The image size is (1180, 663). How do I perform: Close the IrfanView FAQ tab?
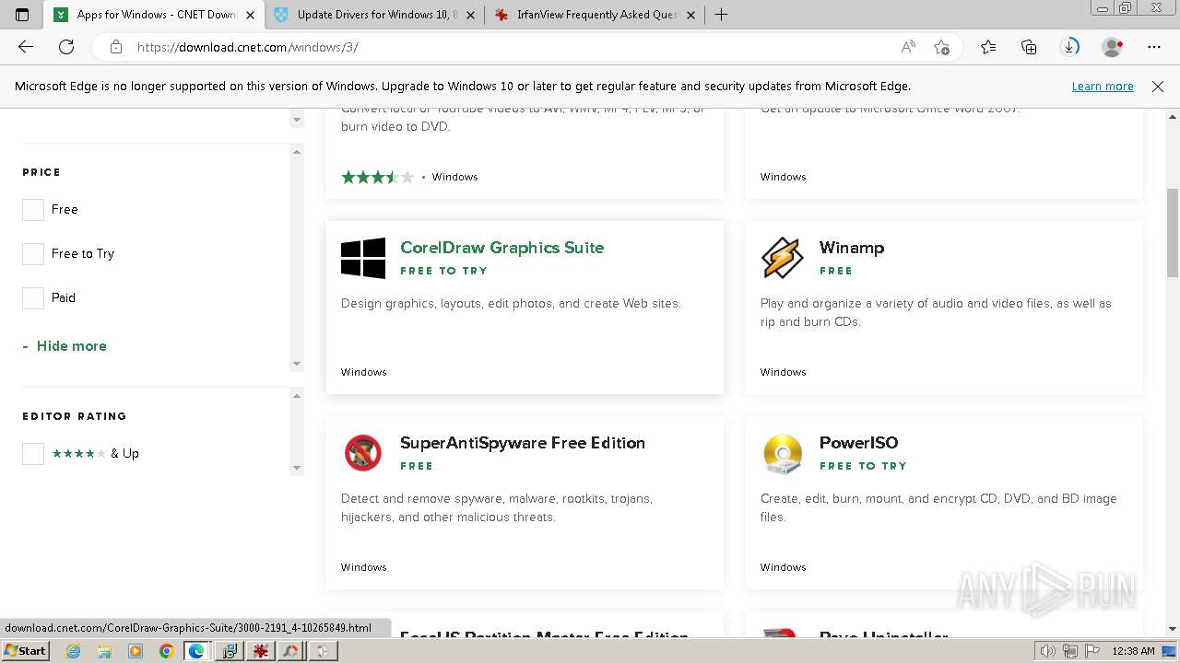[690, 15]
